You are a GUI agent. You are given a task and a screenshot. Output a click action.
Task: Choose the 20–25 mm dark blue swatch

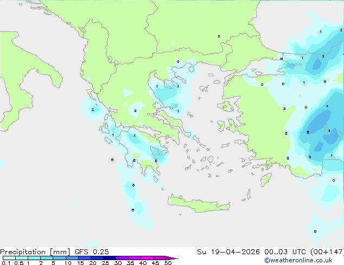pyautogui.click(x=97, y=258)
